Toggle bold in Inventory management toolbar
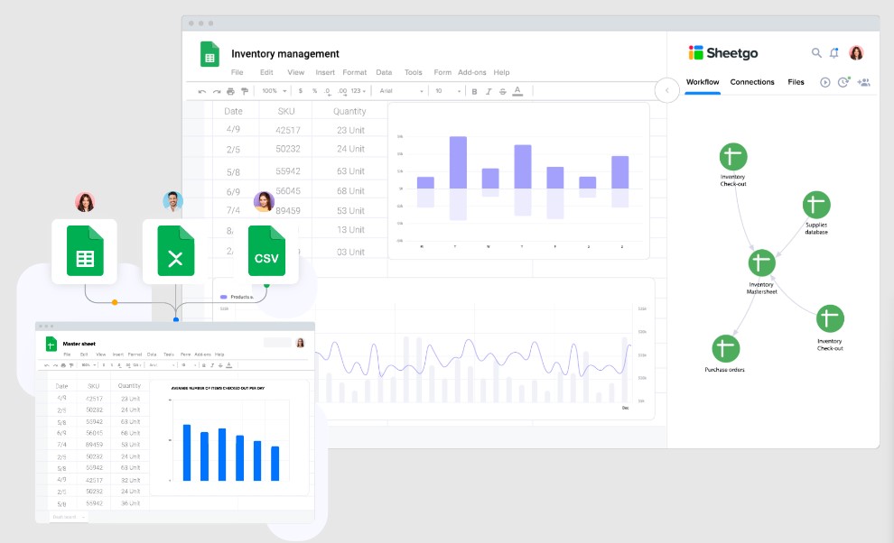 (474, 91)
